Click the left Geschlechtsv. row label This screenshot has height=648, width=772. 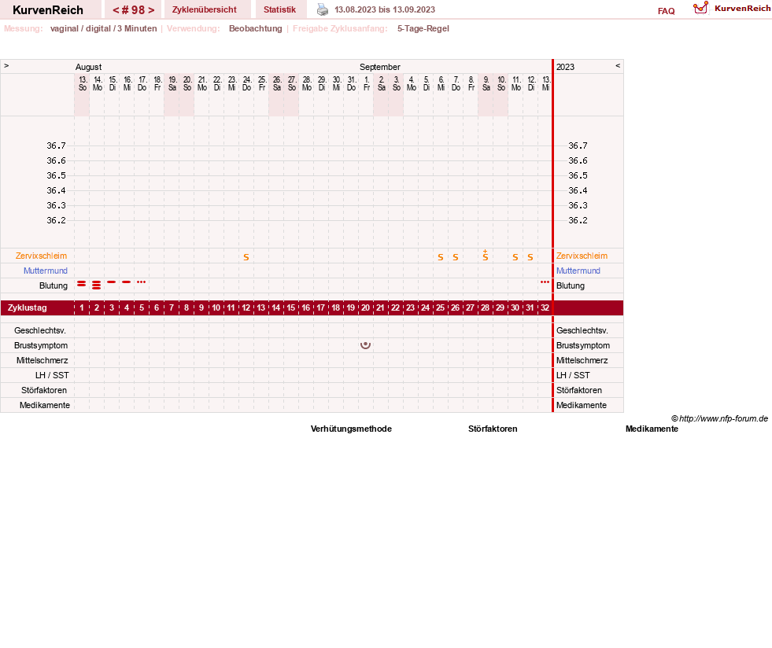tap(40, 330)
